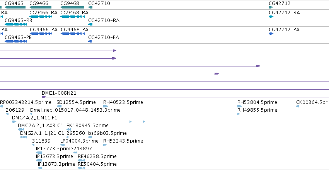This screenshot has width=329, height=170.
Task: Select CG9466-RA transcript glyph
Action: pyautogui.click(x=41, y=17)
